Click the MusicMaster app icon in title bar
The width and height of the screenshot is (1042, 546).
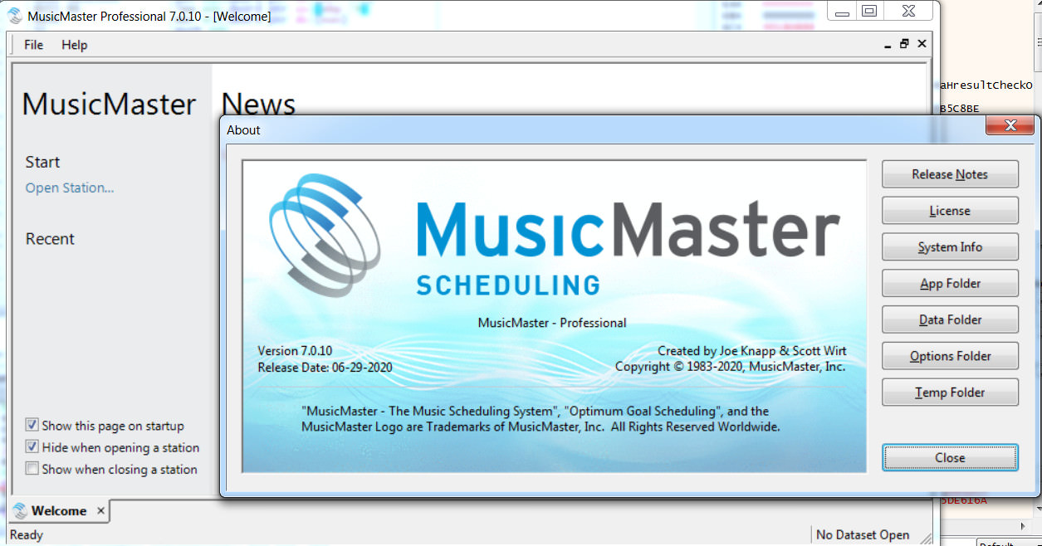tap(15, 16)
